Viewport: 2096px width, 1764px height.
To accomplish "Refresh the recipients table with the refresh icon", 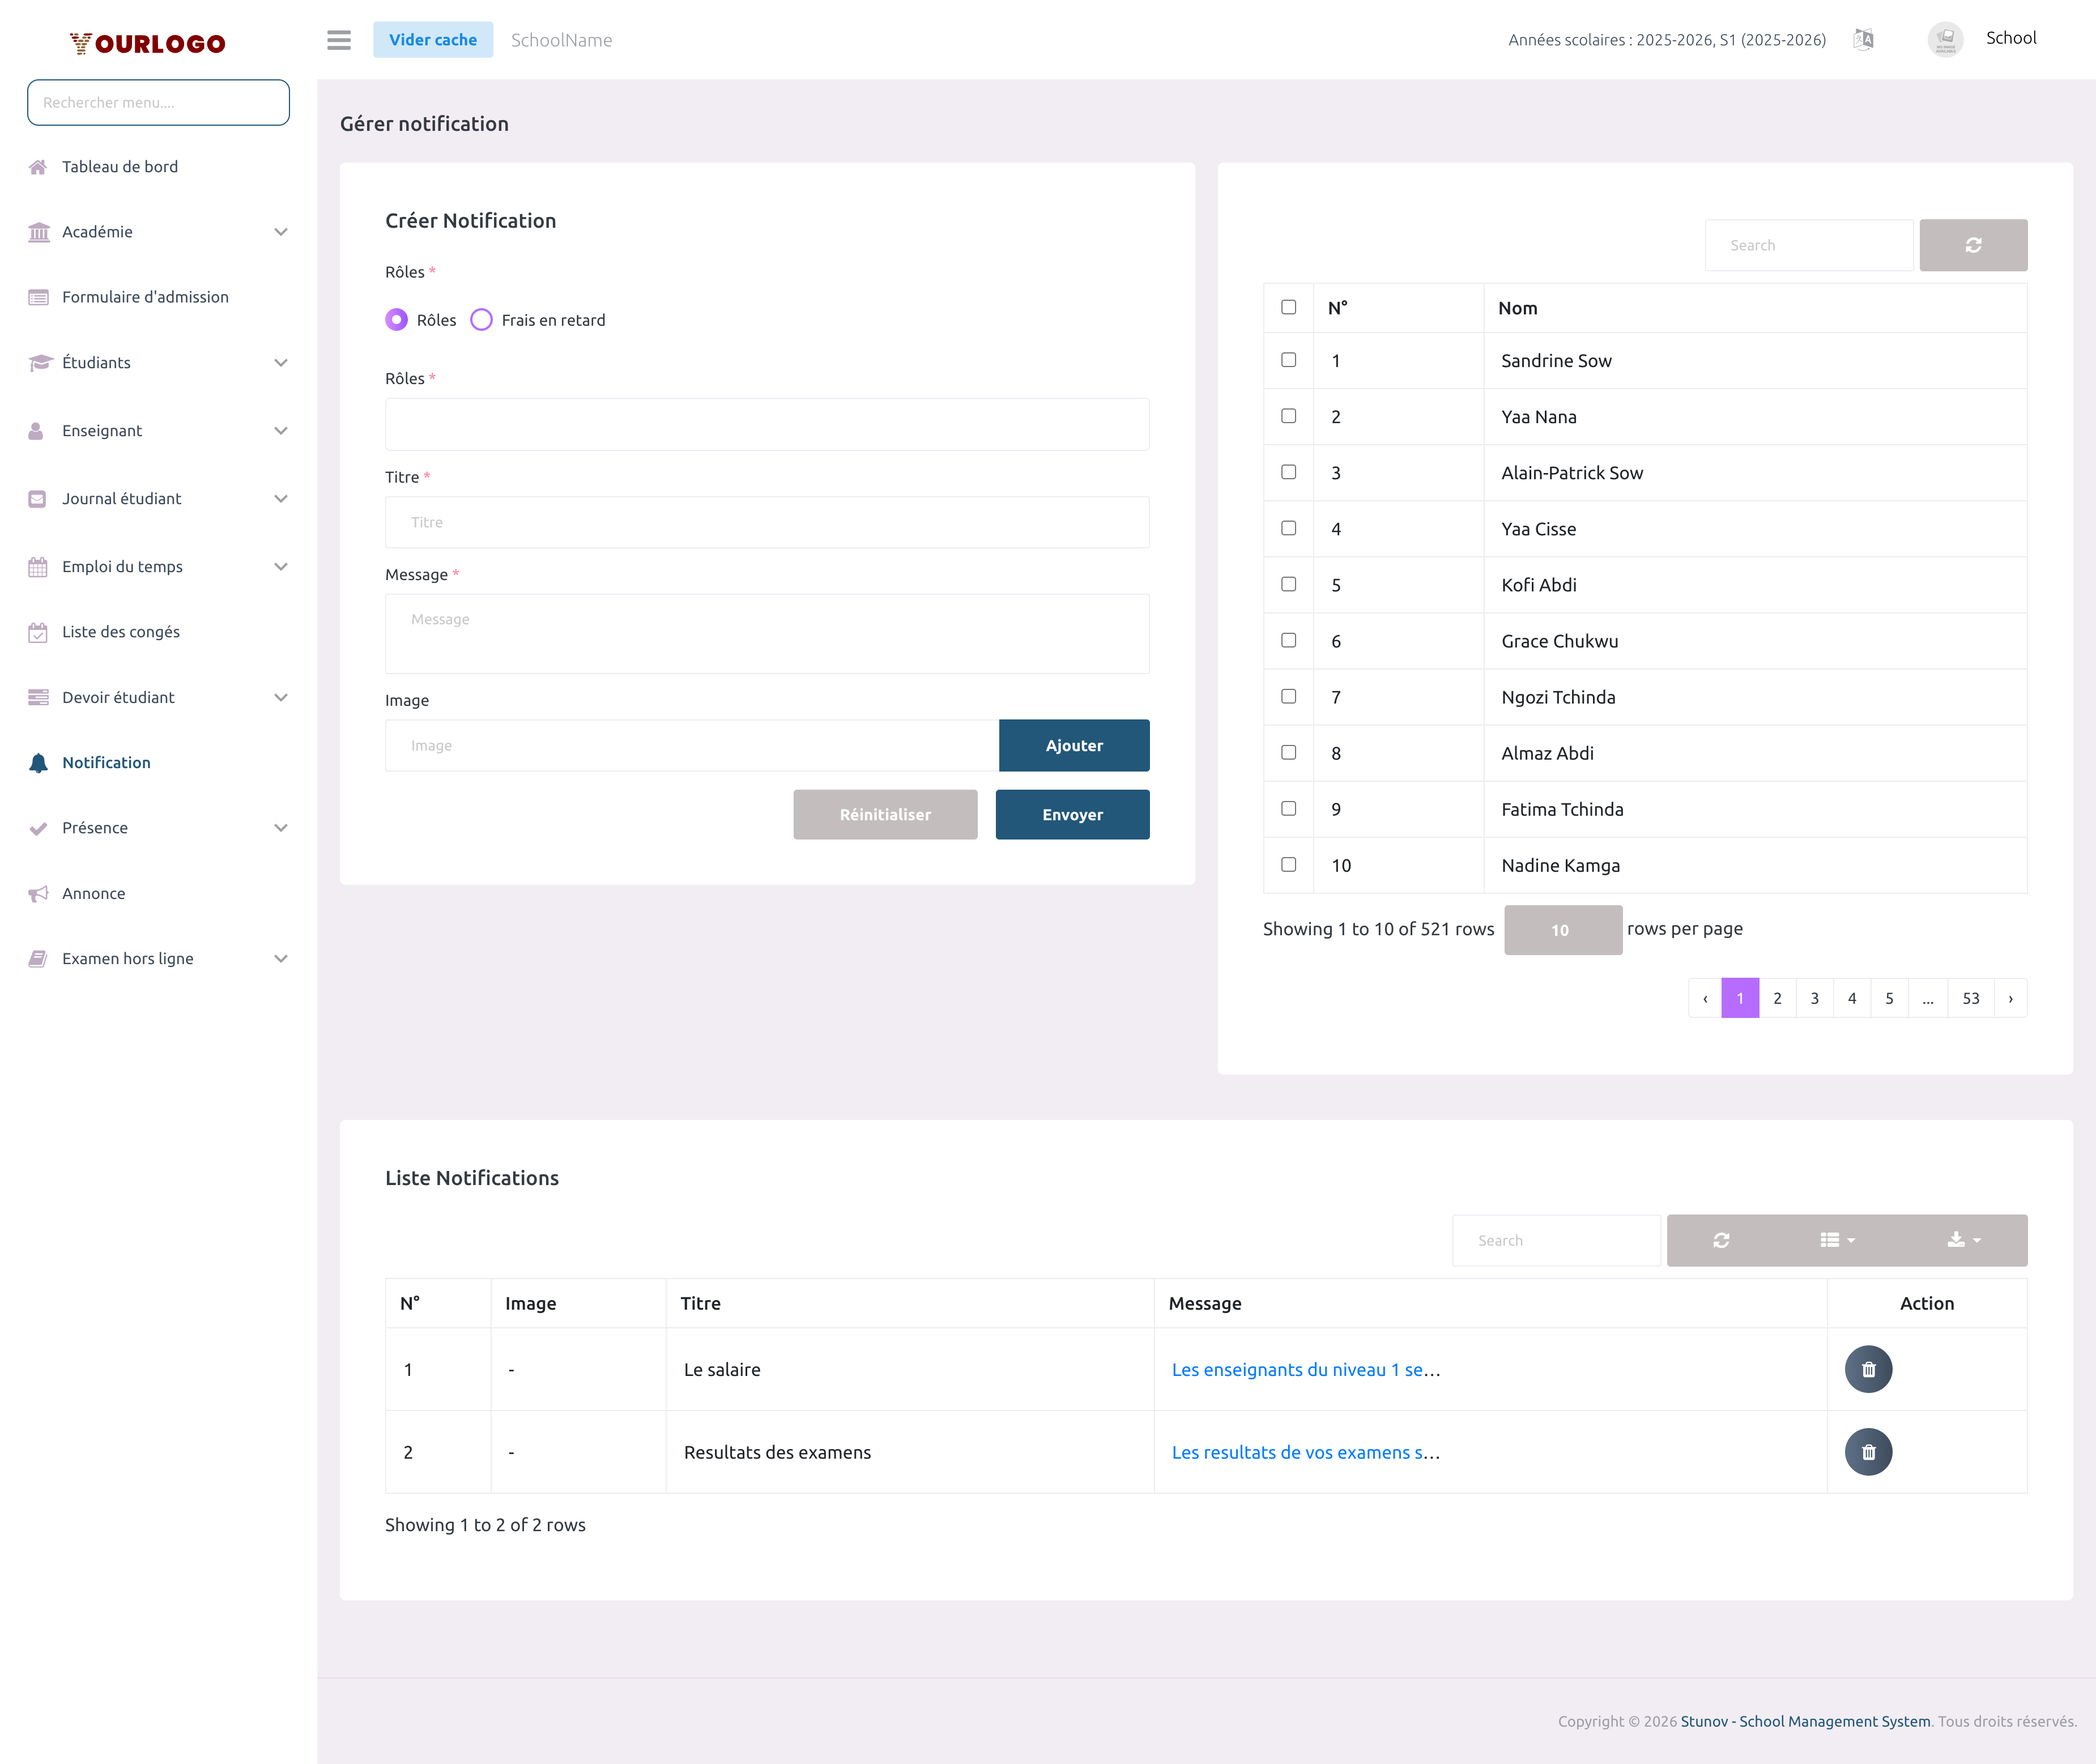I will pyautogui.click(x=1973, y=244).
